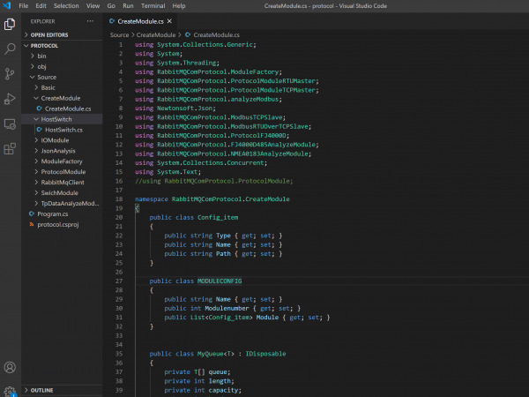The image size is (529, 397).
Task: Open the Source Control view
Action: [x=10, y=74]
